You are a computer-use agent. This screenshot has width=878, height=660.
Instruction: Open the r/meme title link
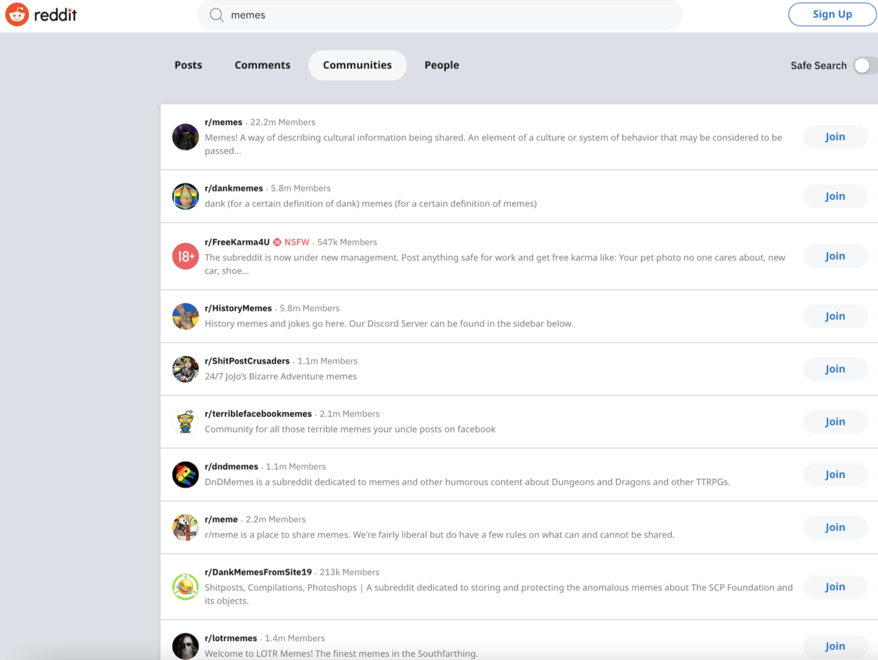221,519
